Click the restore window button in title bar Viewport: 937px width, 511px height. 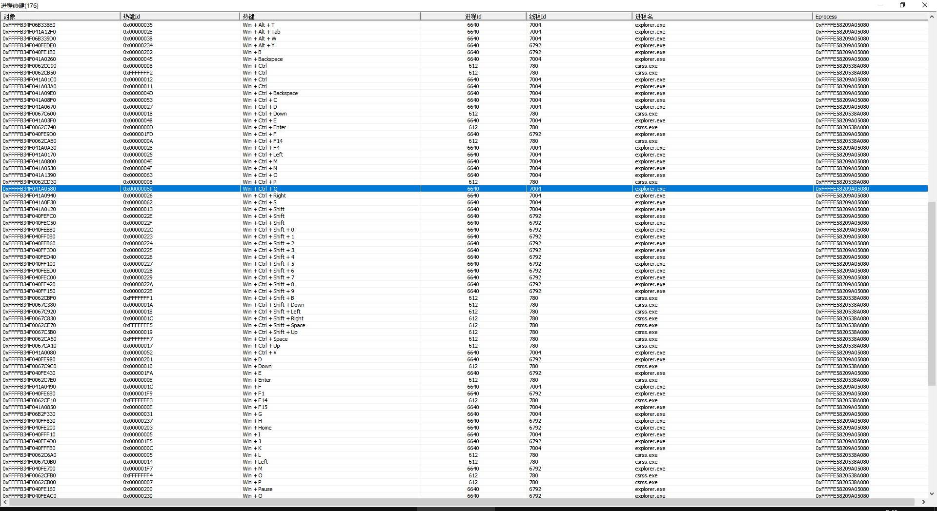coord(902,5)
